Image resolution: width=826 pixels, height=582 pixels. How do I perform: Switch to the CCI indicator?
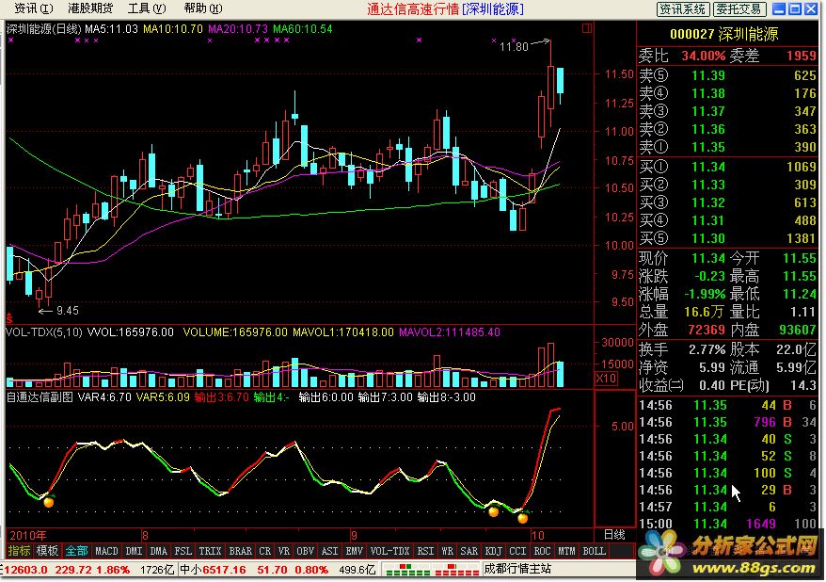tap(517, 551)
